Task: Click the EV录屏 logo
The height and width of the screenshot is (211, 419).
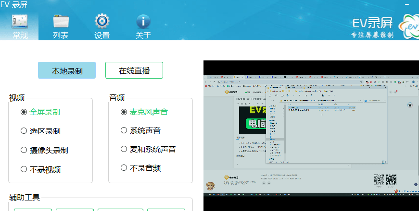Action: 385,27
